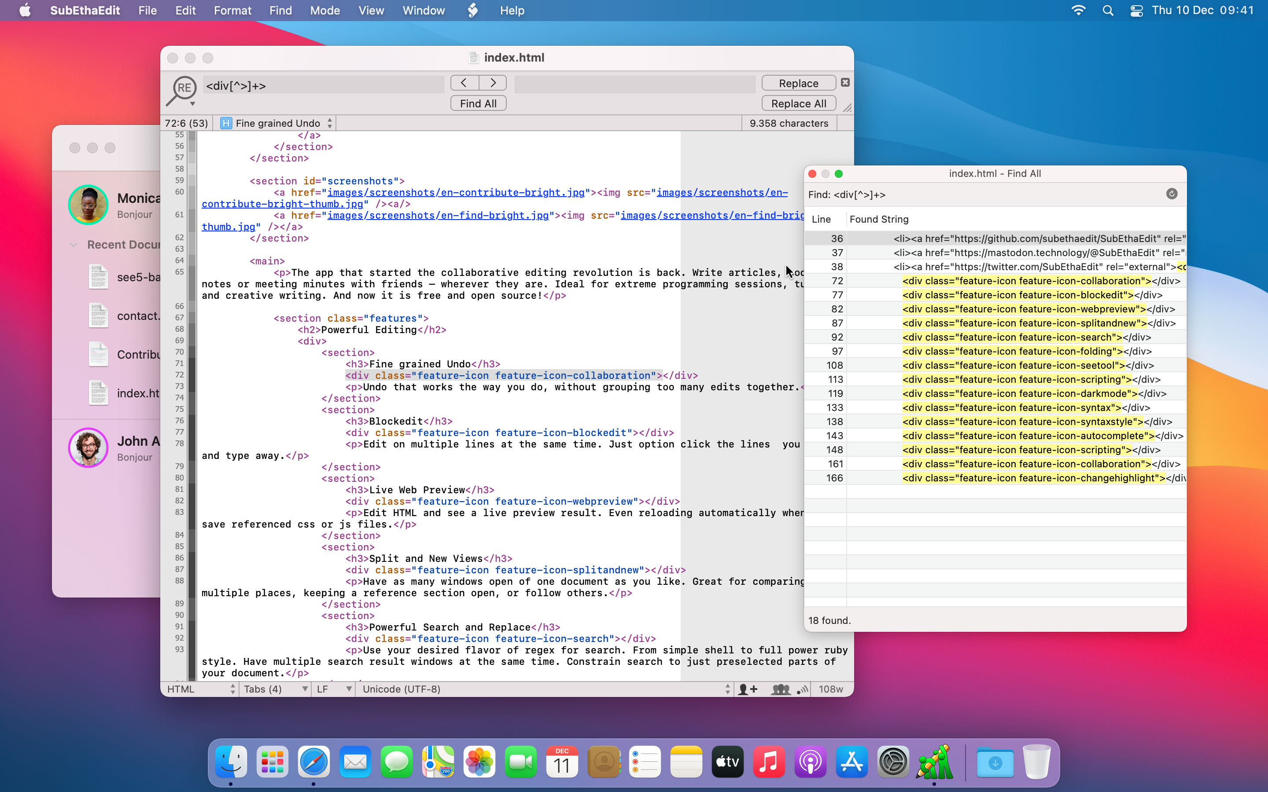The width and height of the screenshot is (1268, 792).
Task: Open the Mode menu
Action: pos(324,11)
